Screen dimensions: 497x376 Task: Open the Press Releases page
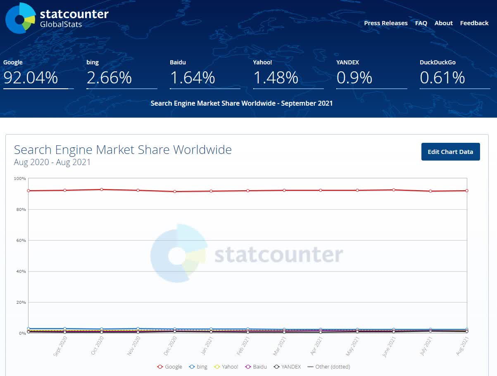386,23
